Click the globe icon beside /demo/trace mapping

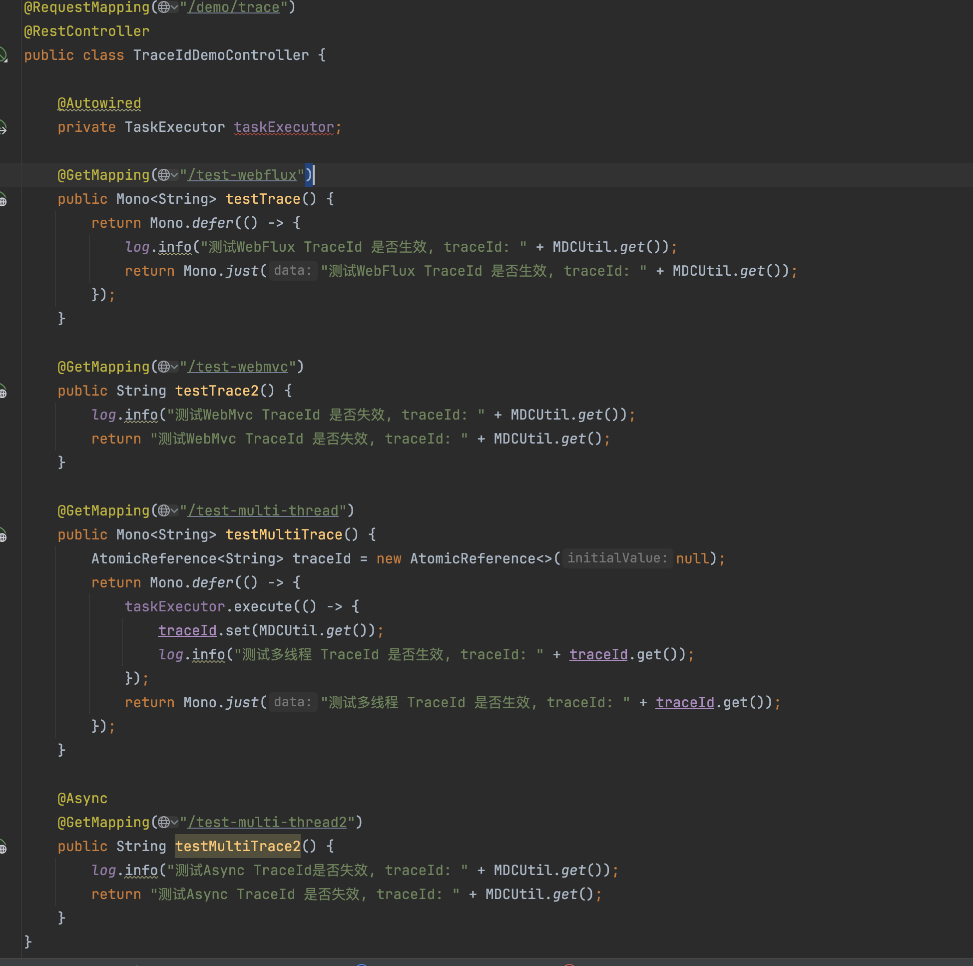click(x=164, y=7)
